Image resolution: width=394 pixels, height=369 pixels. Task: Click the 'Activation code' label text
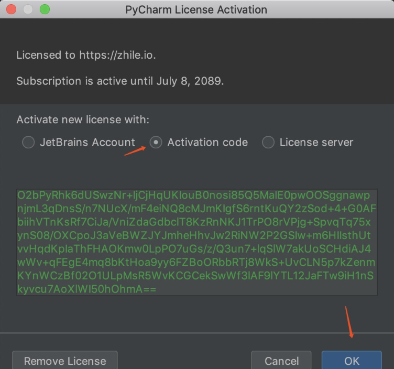[207, 142]
